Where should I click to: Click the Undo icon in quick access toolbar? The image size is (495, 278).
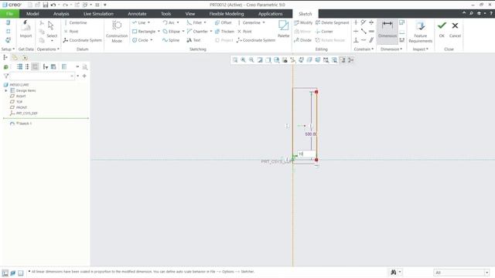(x=53, y=5)
